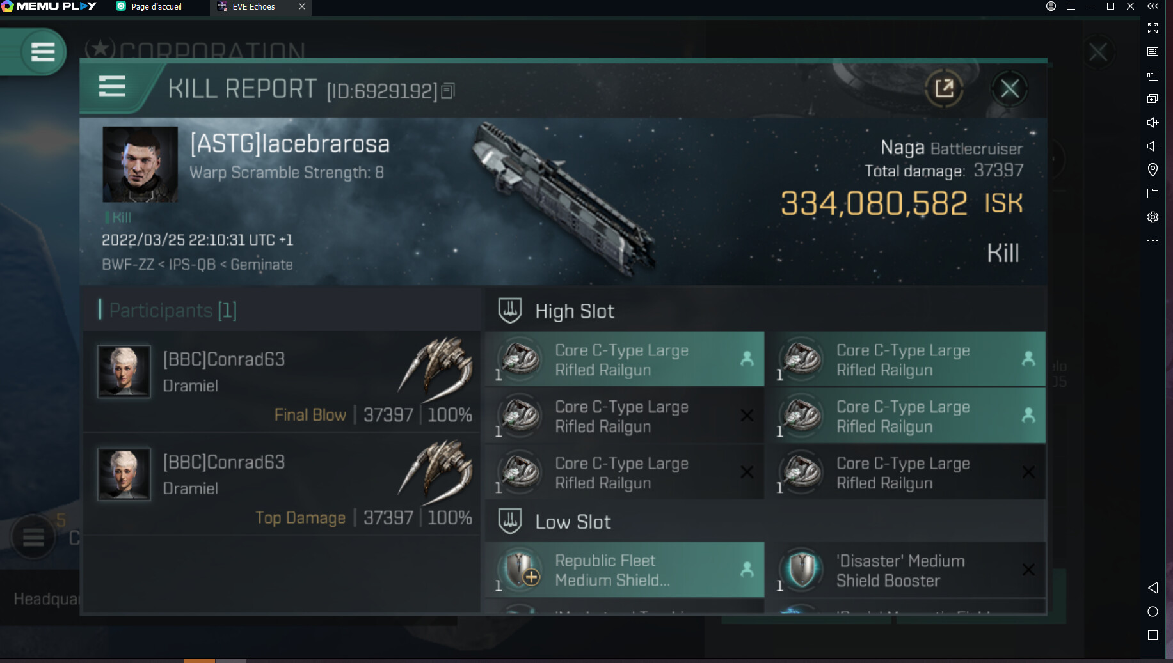
Task: Click the Republic Fleet Medium Shield module
Action: 625,570
